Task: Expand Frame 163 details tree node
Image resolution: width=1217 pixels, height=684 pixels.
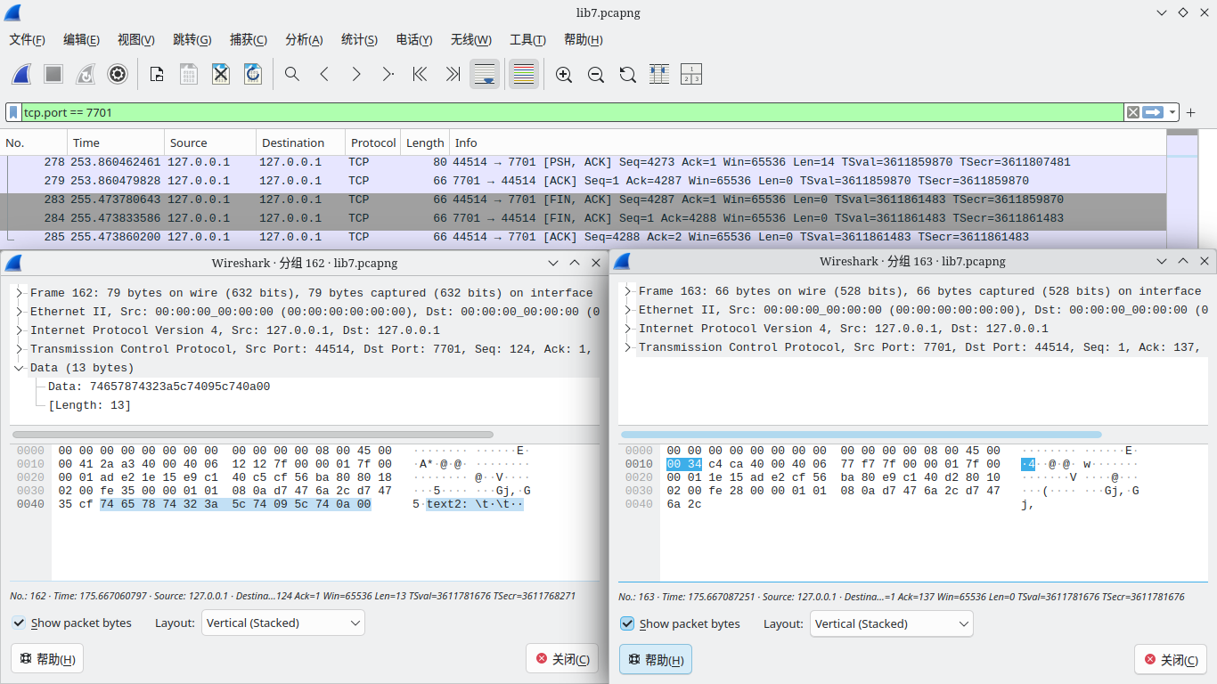Action: coord(627,291)
